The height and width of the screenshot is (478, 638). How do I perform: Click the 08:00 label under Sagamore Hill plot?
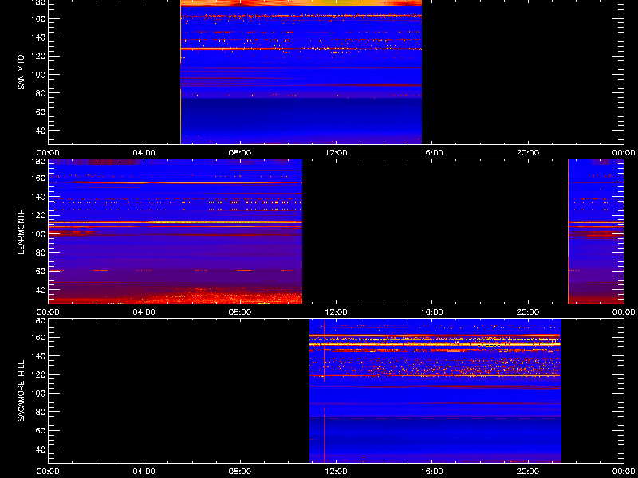point(240,472)
